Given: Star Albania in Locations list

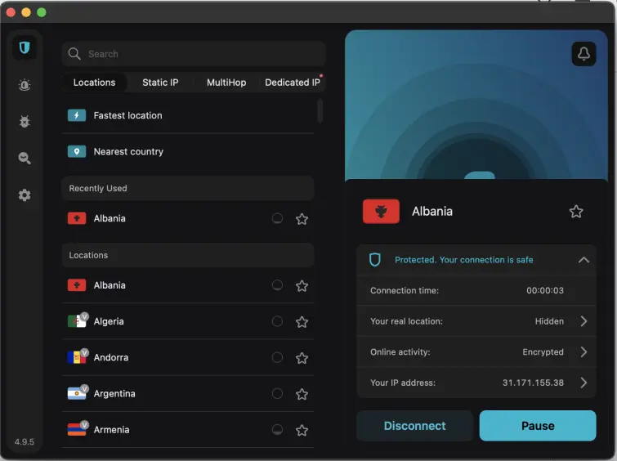Looking at the screenshot, I should pyautogui.click(x=302, y=285).
